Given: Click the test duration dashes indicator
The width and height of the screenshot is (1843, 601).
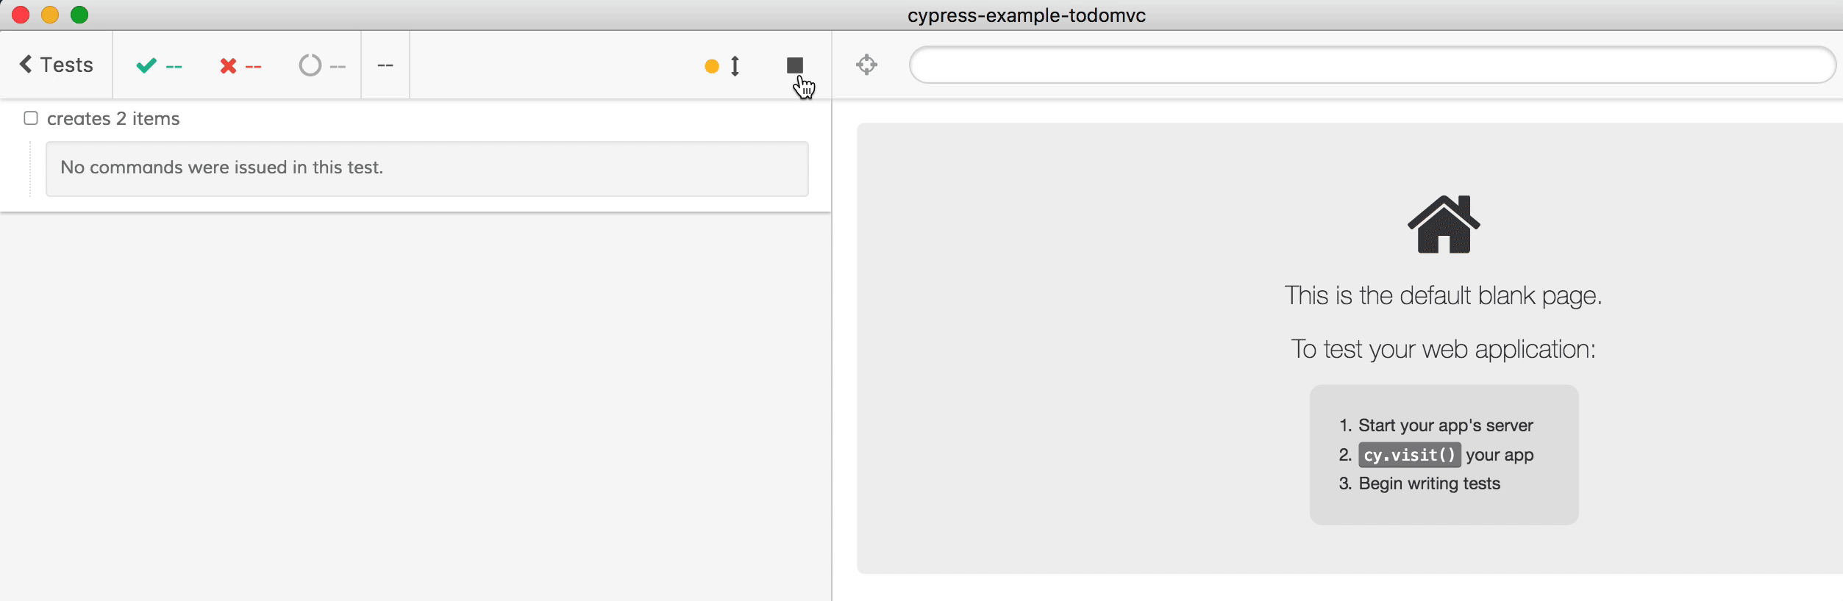Looking at the screenshot, I should (x=385, y=65).
